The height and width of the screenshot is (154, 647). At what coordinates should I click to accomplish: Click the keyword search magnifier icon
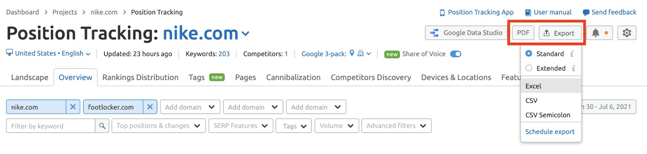(102, 126)
